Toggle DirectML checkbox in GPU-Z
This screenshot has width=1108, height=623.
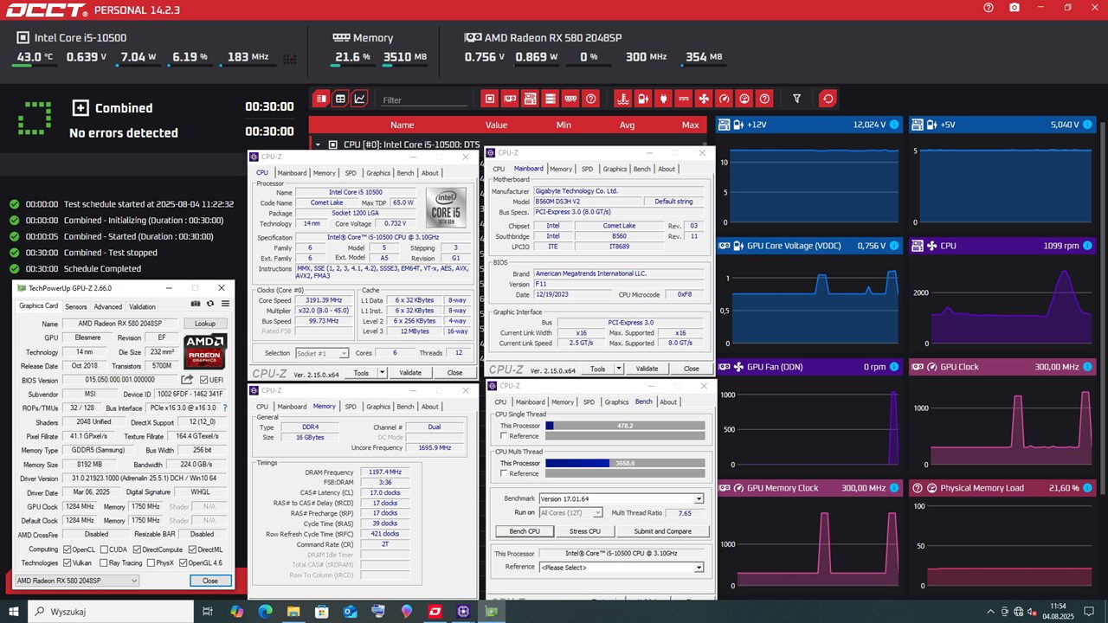click(x=192, y=549)
